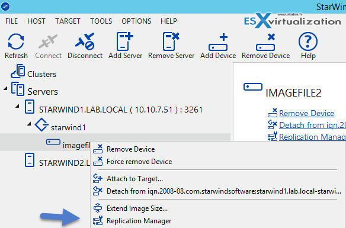This screenshot has height=228, width=346.
Task: Select the Clusters tree item label
Action: click(41, 74)
